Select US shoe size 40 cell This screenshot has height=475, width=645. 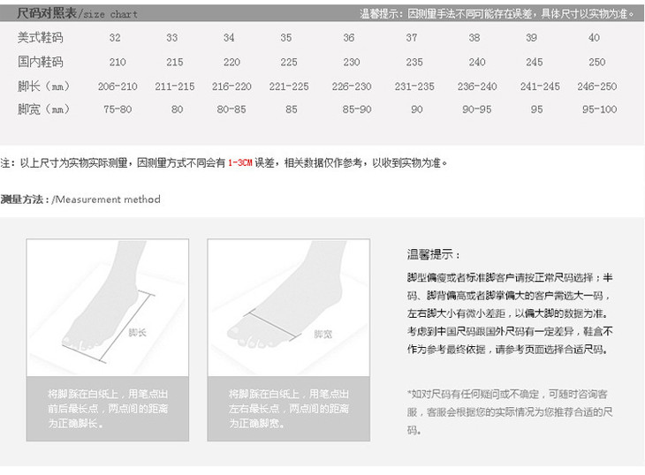[x=594, y=38]
